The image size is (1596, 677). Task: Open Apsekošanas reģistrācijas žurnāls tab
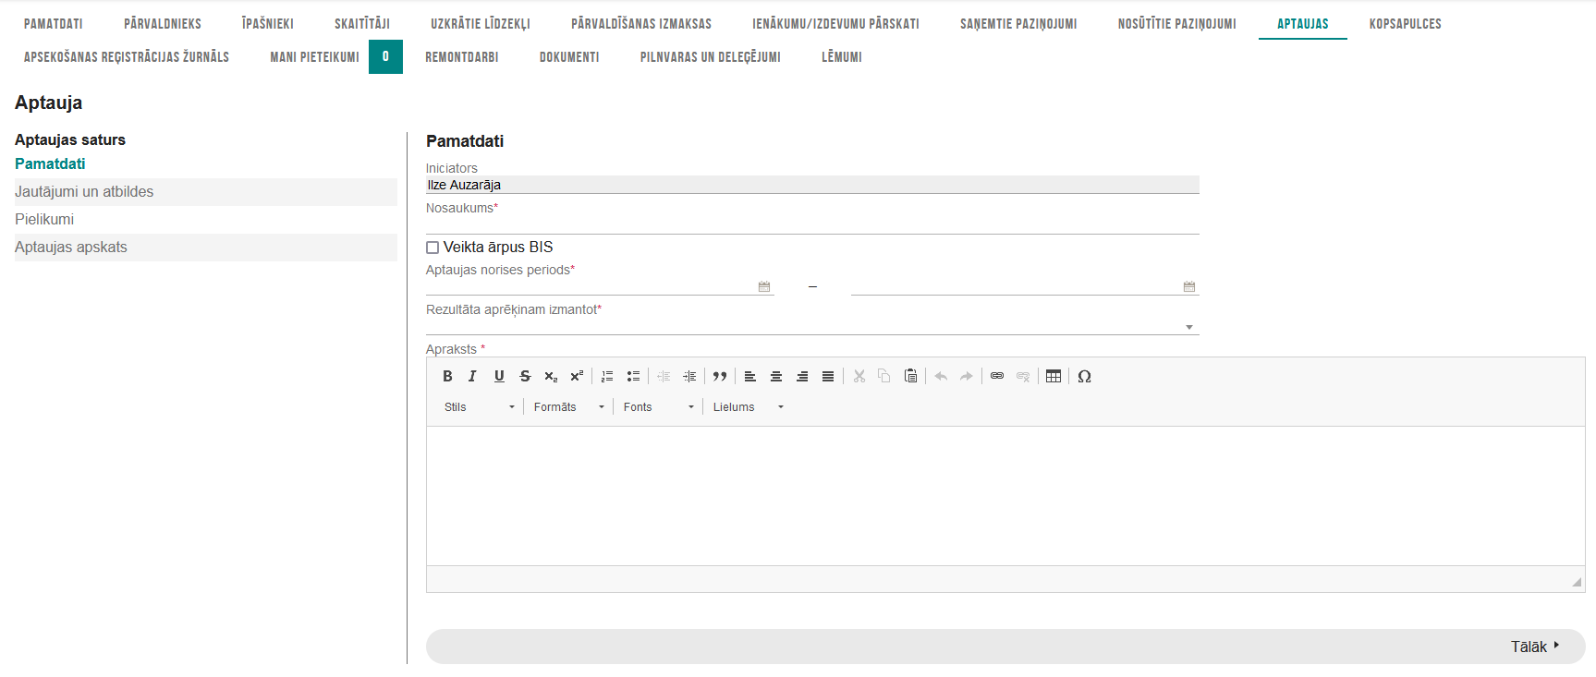point(127,57)
